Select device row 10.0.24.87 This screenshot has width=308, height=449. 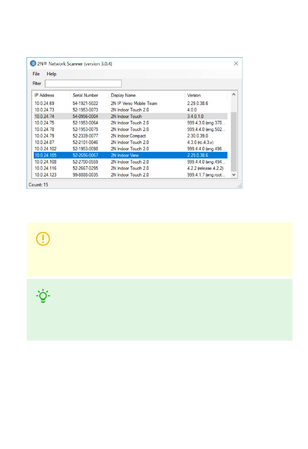(130, 142)
